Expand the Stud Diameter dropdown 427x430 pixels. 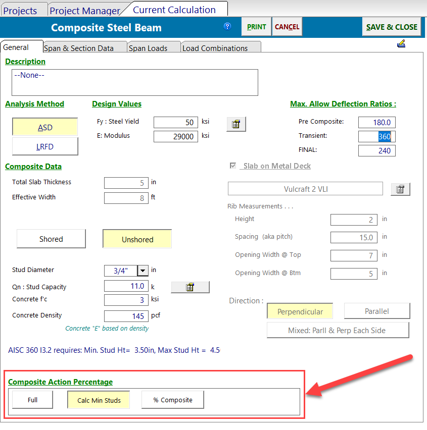(143, 271)
